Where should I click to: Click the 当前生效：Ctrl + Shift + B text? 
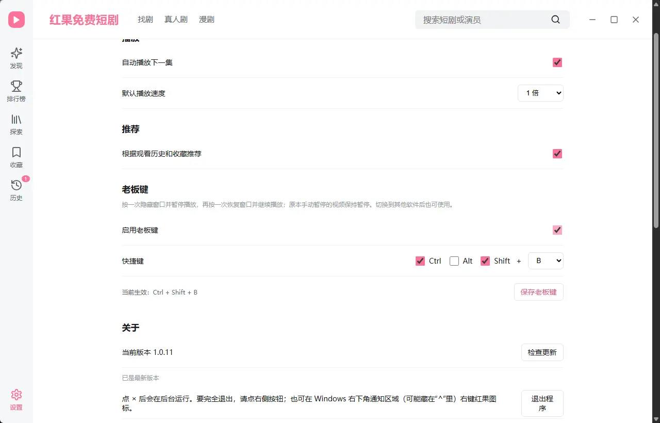[x=160, y=292]
